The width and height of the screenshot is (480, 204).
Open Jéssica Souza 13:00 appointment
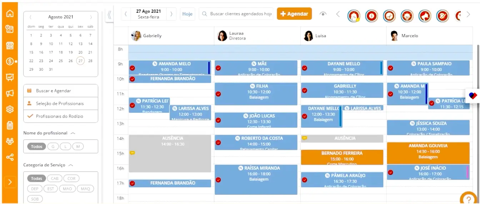tap(428, 128)
